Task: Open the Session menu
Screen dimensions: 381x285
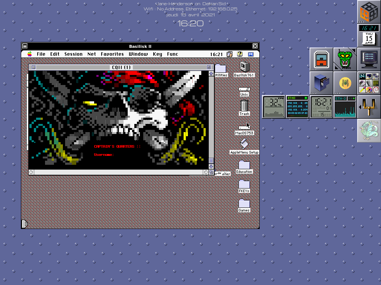Action: click(73, 54)
